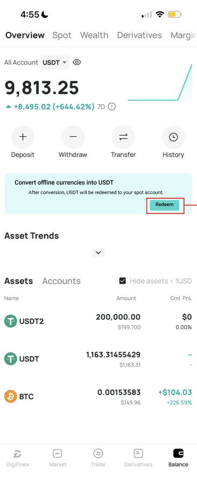Expand the Asset Trends chevron
The width and height of the screenshot is (197, 481).
pyautogui.click(x=99, y=253)
